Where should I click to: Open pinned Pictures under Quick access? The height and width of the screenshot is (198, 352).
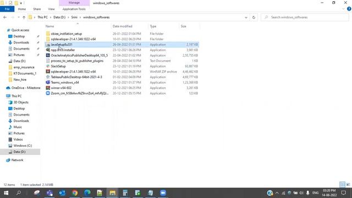tap(19, 55)
